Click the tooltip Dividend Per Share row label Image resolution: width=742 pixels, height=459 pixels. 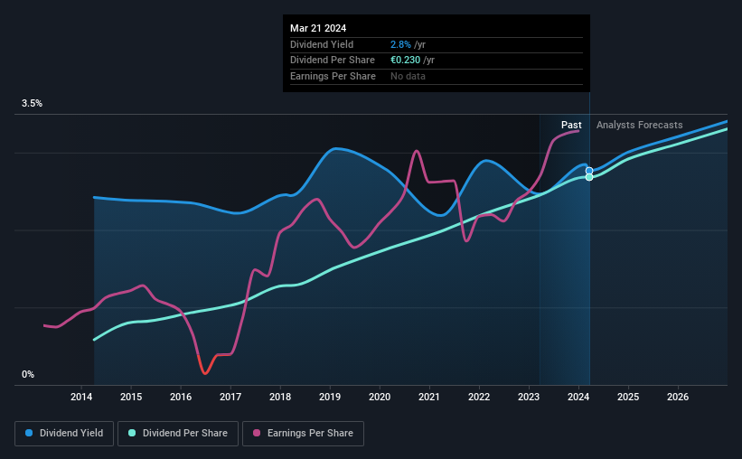[333, 61]
